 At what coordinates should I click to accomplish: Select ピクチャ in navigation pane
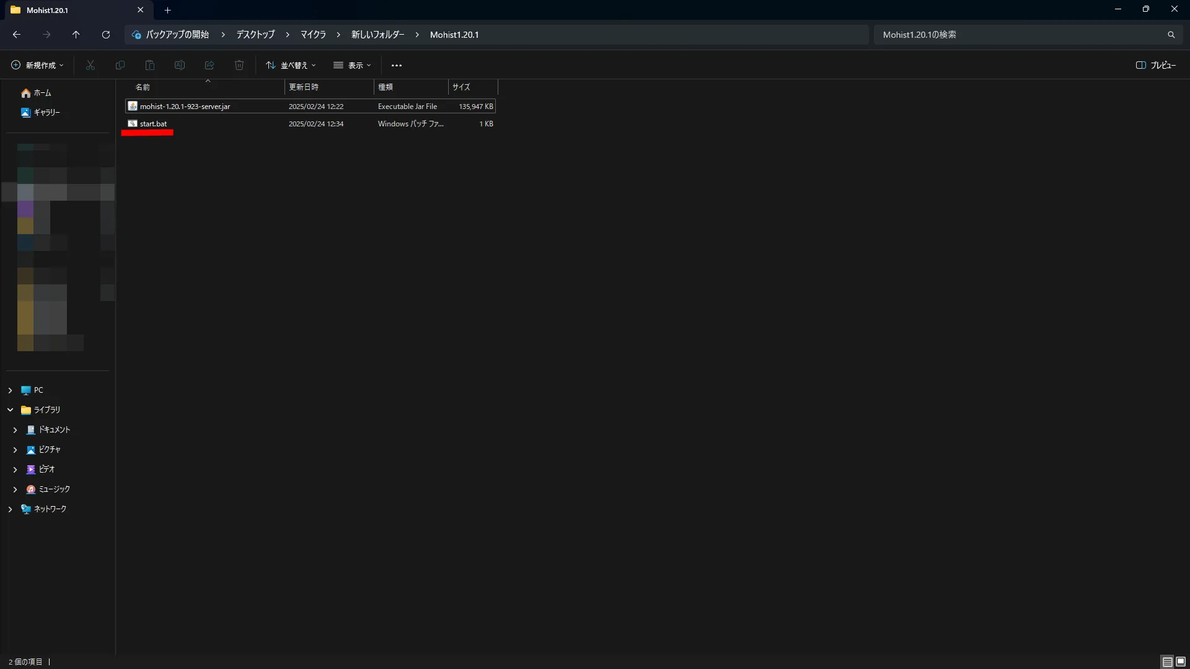click(50, 450)
